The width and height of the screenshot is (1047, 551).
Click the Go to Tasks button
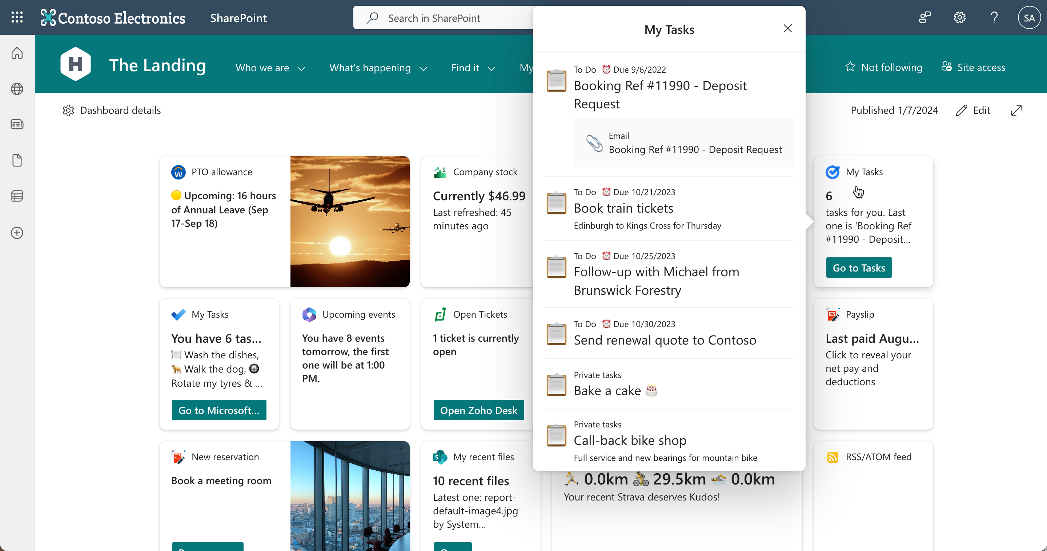[859, 268]
